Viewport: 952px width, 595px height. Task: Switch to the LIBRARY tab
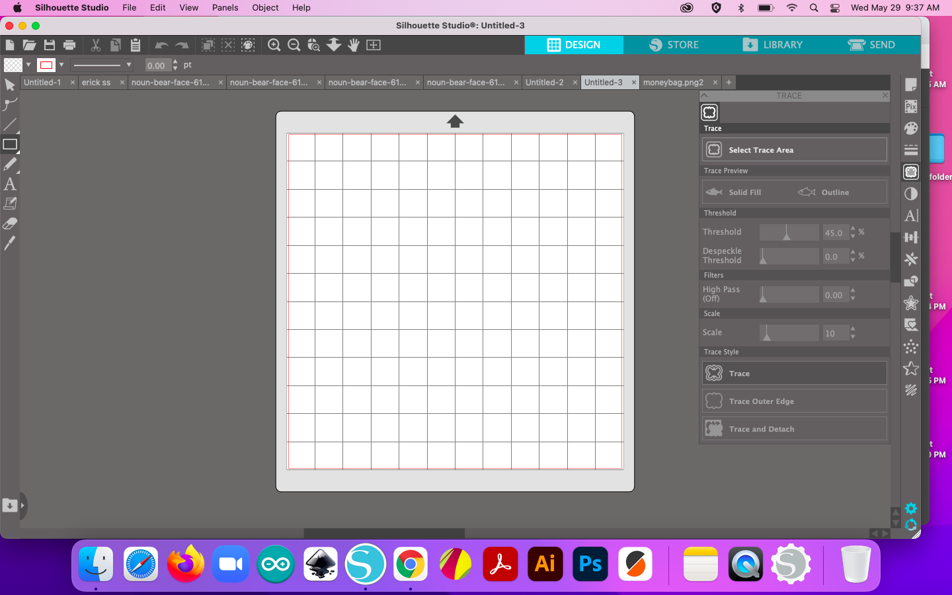click(773, 45)
